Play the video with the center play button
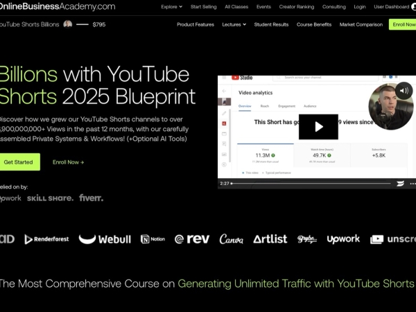The width and height of the screenshot is (416, 312). click(318, 127)
